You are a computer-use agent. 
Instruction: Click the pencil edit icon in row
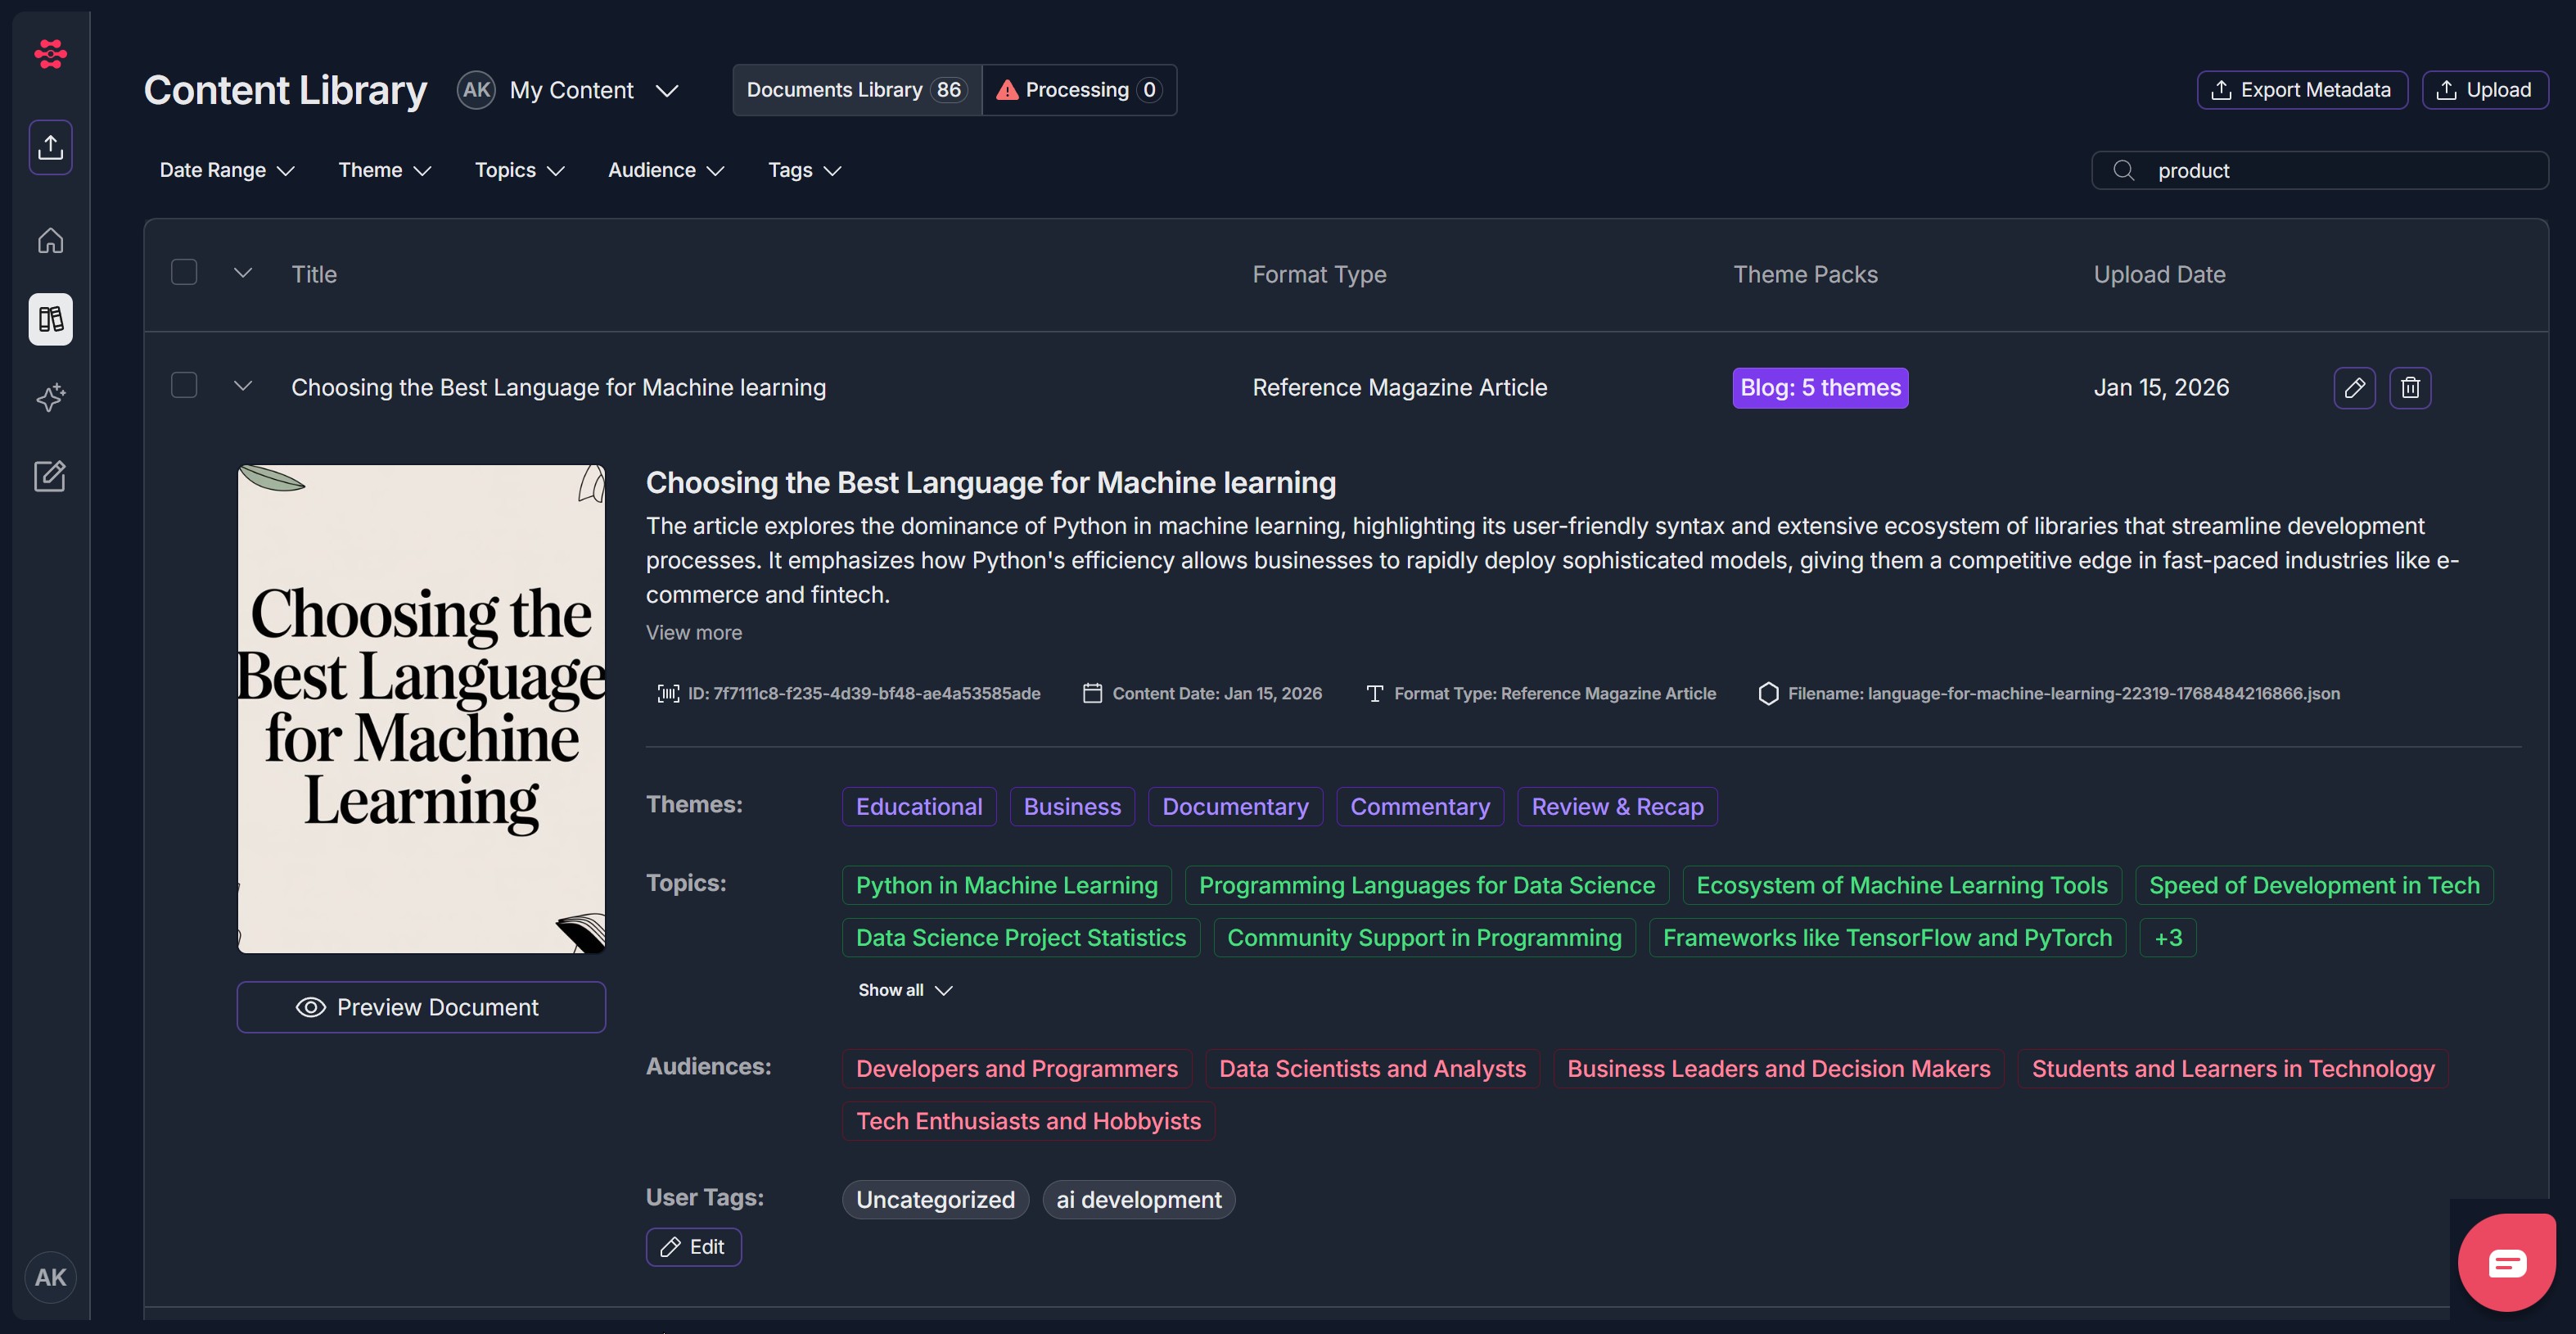(2354, 387)
